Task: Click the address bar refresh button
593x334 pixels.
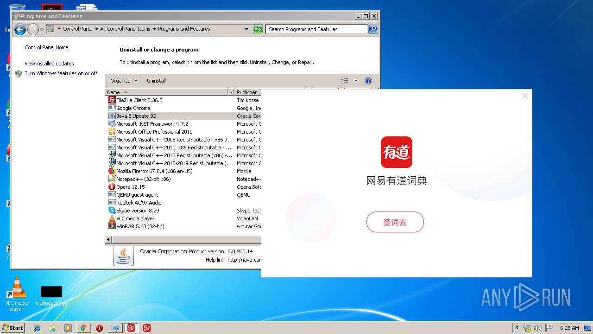Action: tap(258, 29)
